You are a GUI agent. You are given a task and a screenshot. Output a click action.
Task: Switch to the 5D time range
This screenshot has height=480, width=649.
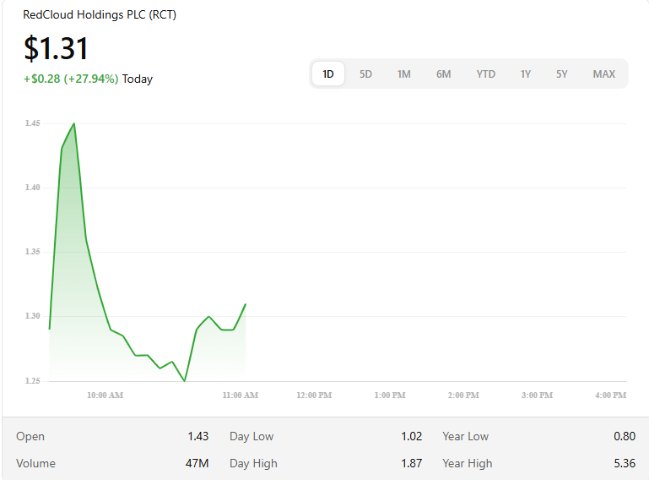pyautogui.click(x=365, y=74)
